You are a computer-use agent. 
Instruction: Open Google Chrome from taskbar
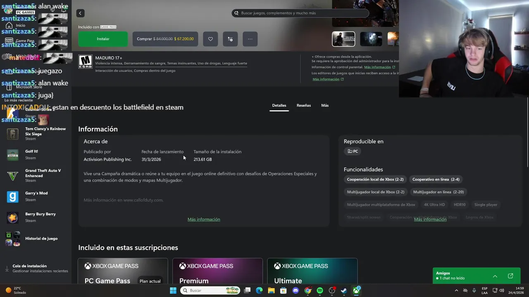(307, 290)
